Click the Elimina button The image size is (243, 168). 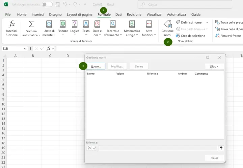pyautogui.click(x=139, y=67)
